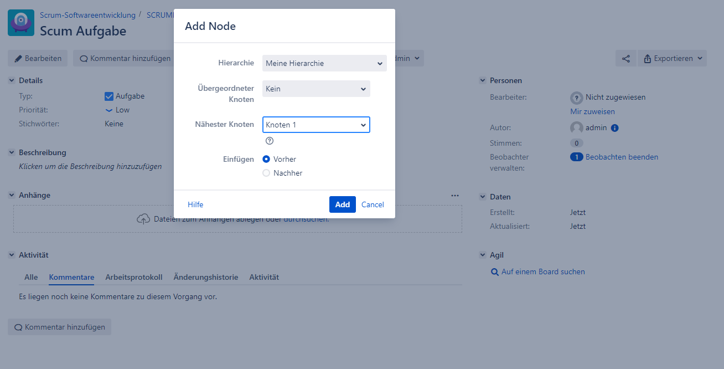
Task: Open the Übergeordneter Knoten dropdown
Action: tap(316, 89)
